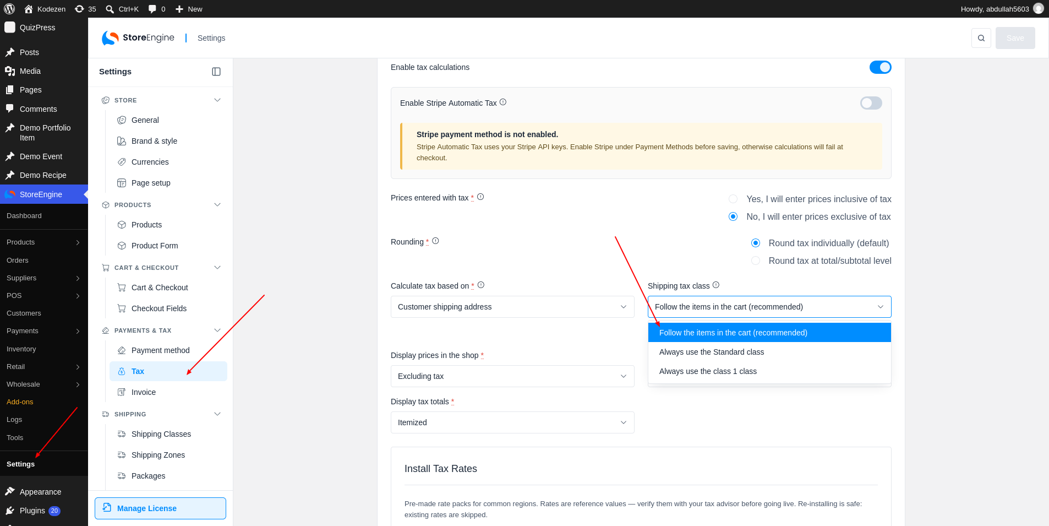Viewport: 1049px width, 526px height.
Task: Disable the Enable tax calculations toggle
Action: click(881, 67)
